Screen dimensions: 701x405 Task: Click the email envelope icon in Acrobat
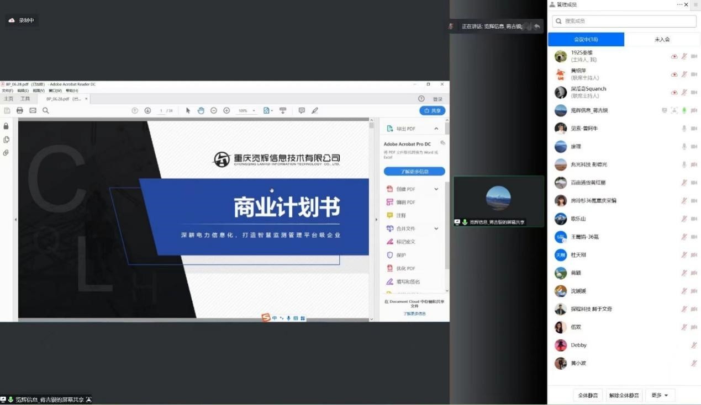(33, 110)
